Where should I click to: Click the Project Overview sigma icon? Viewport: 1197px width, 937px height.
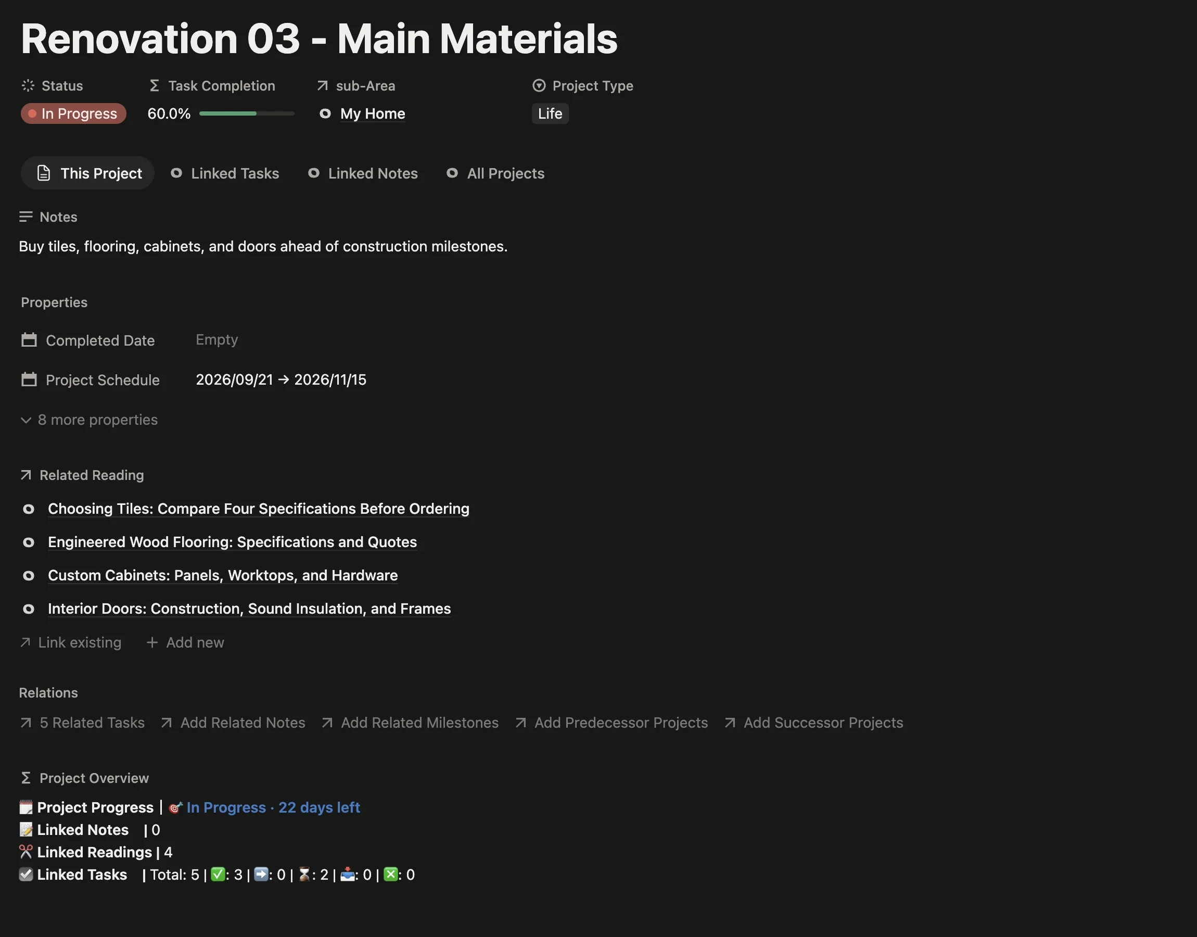pos(26,778)
